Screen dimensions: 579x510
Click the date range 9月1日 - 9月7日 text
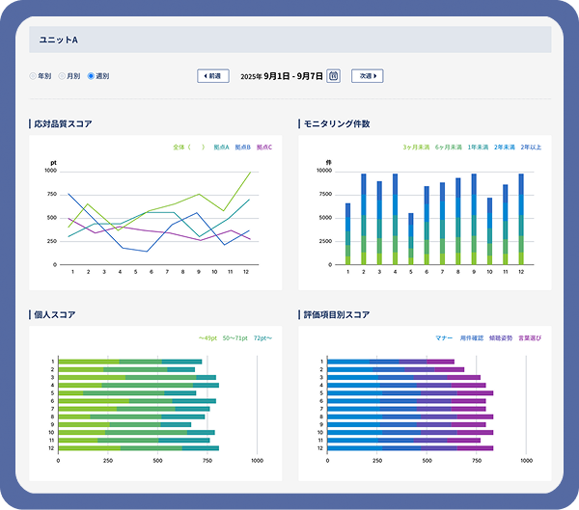pos(282,75)
